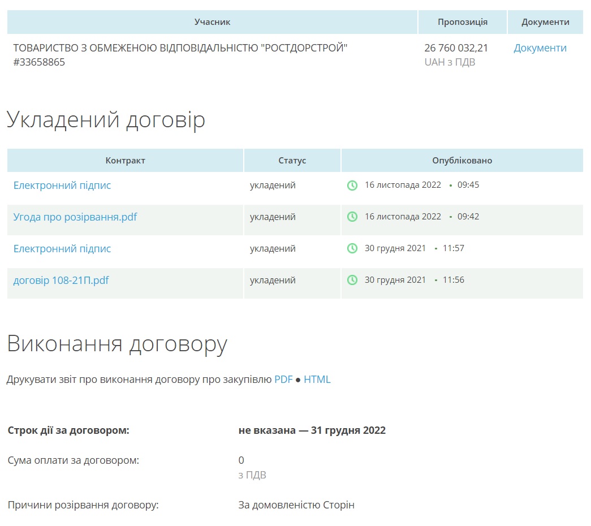Click the Контракт column header

[x=125, y=161]
